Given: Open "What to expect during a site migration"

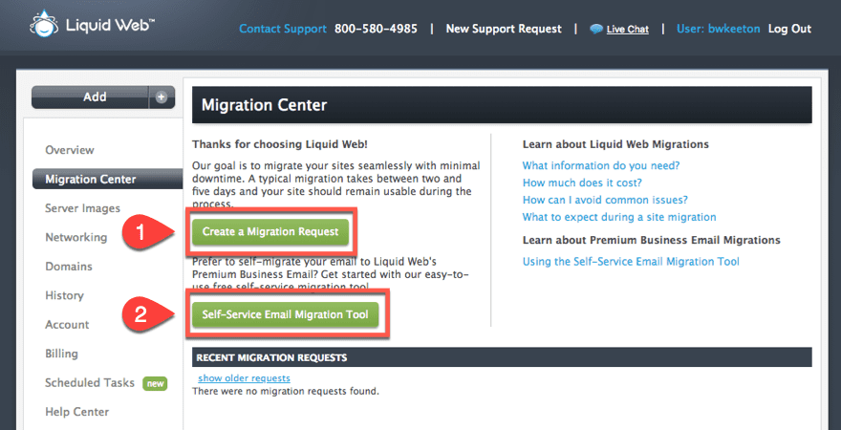Looking at the screenshot, I should 619,217.
